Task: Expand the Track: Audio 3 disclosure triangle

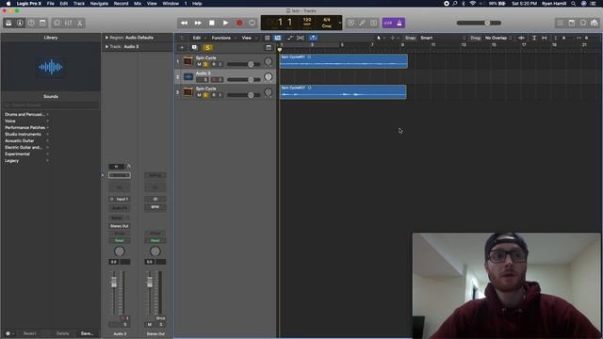Action: point(106,47)
